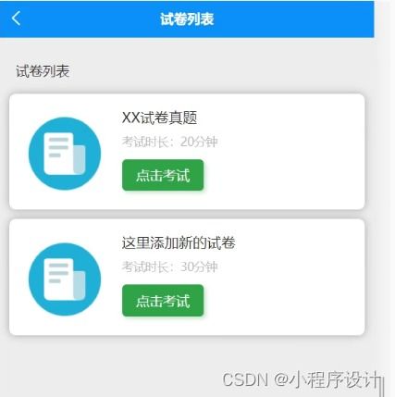395x397 pixels.
Task: Start the XX试卷真题 exam via 点击考试
Action: pos(163,175)
